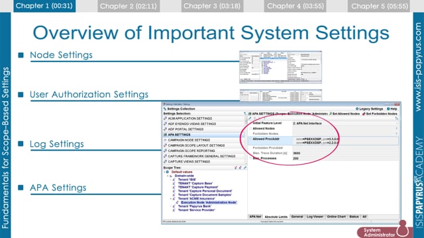Toggle Max. Processes checkbox
The image size is (424, 238).
point(250,159)
